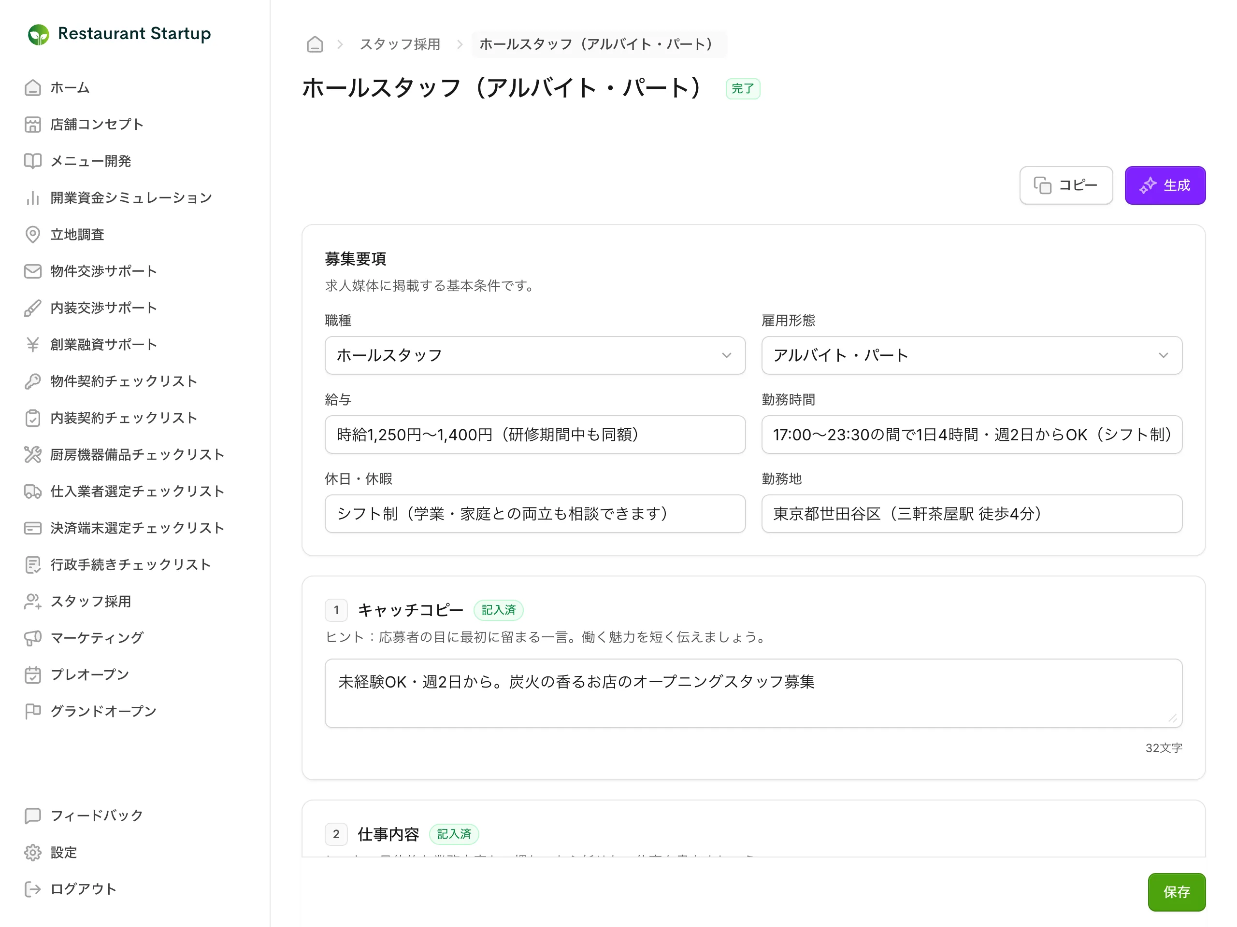Click the 休日・休暇 input field
The width and height of the screenshot is (1237, 927).
(x=534, y=514)
